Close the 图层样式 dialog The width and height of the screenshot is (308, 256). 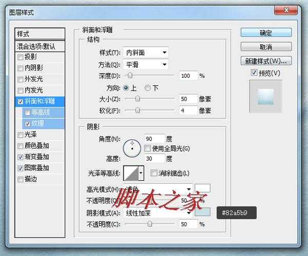tap(286, 10)
